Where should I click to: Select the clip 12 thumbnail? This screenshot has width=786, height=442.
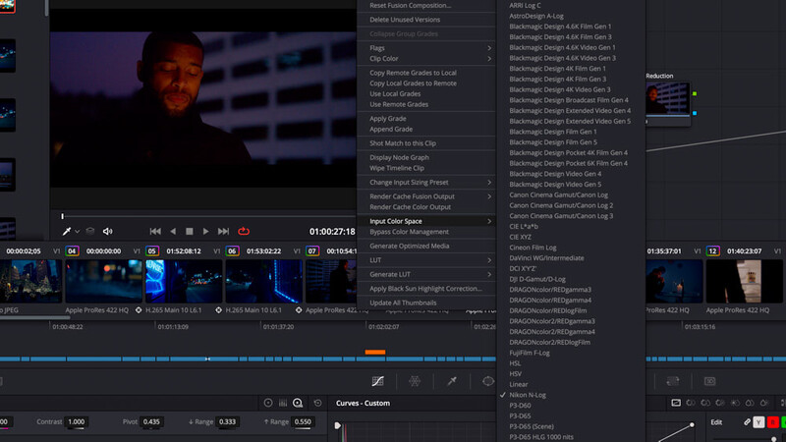745,281
